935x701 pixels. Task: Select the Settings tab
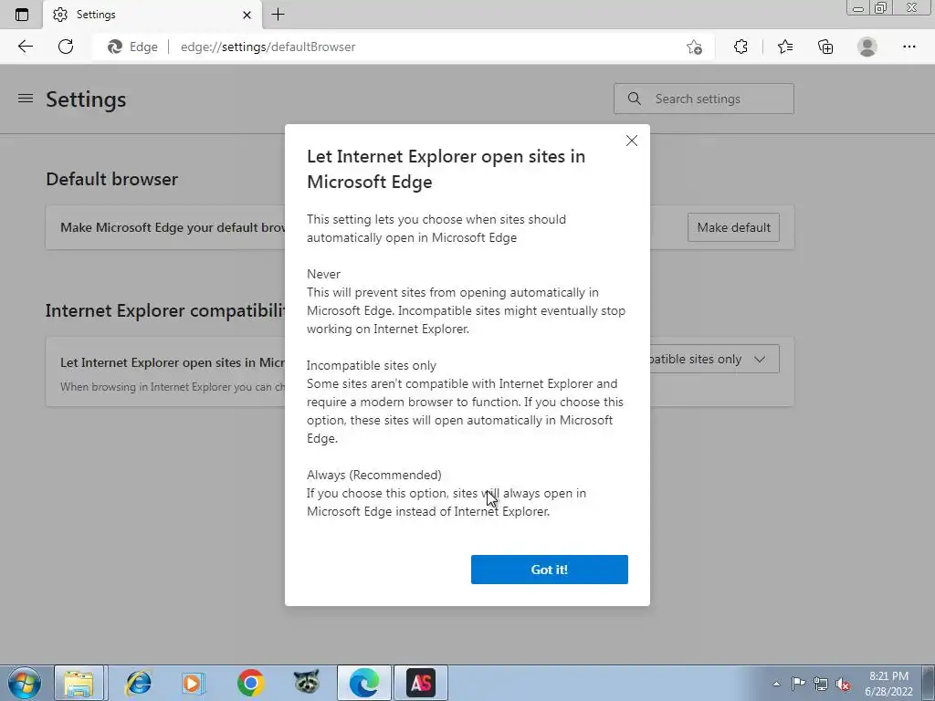[x=152, y=15]
